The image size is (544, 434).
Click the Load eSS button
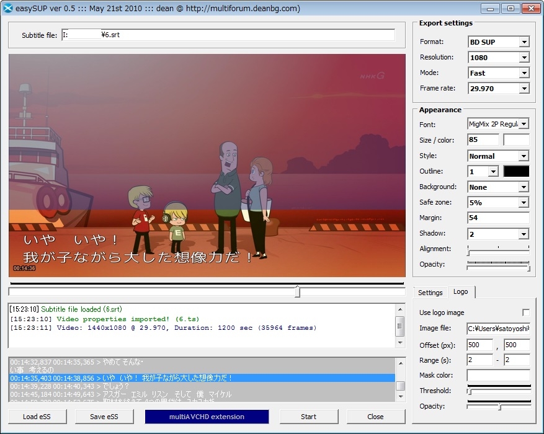(37, 417)
